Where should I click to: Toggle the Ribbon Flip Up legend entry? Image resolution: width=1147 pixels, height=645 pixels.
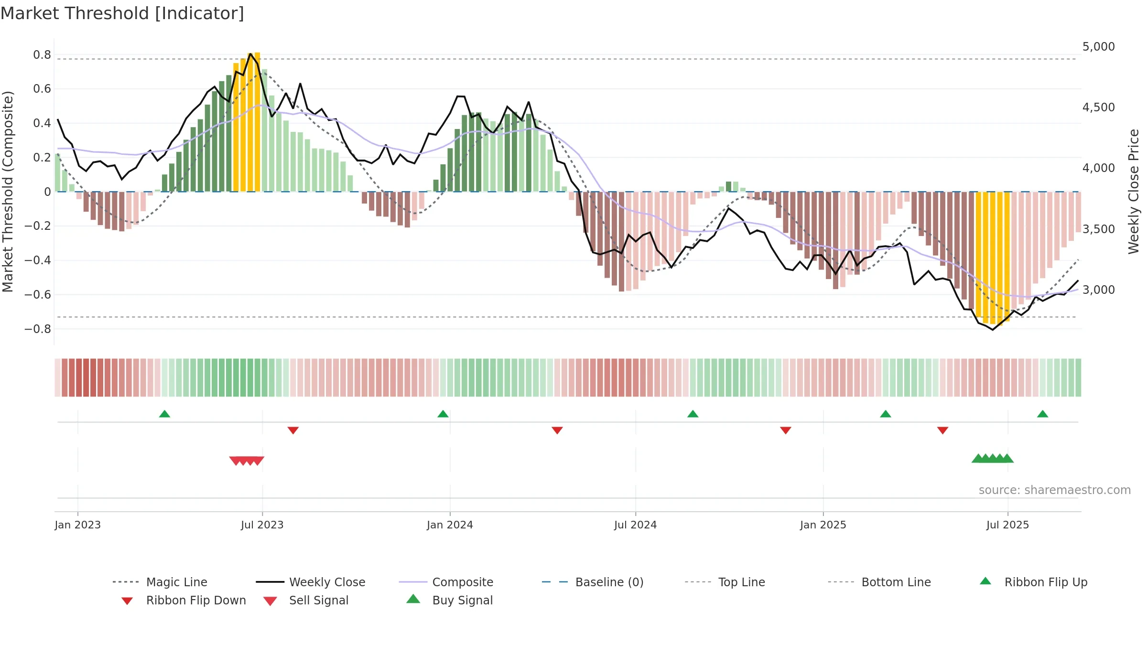coord(1033,582)
